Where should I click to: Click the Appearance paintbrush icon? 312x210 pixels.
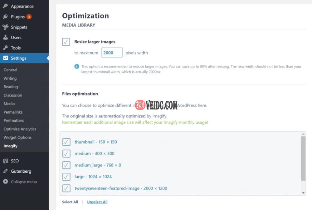5,6
